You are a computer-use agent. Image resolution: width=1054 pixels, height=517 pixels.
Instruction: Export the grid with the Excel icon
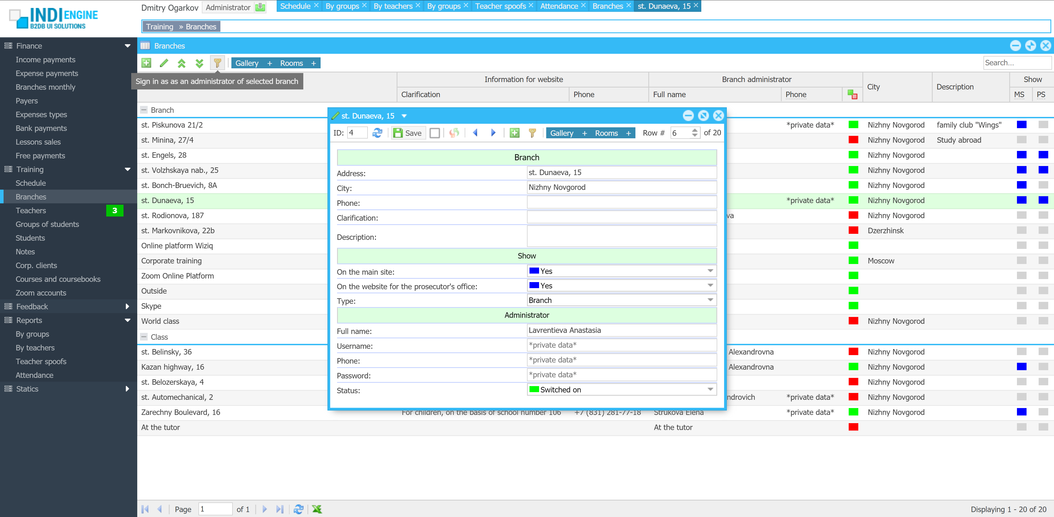click(317, 509)
